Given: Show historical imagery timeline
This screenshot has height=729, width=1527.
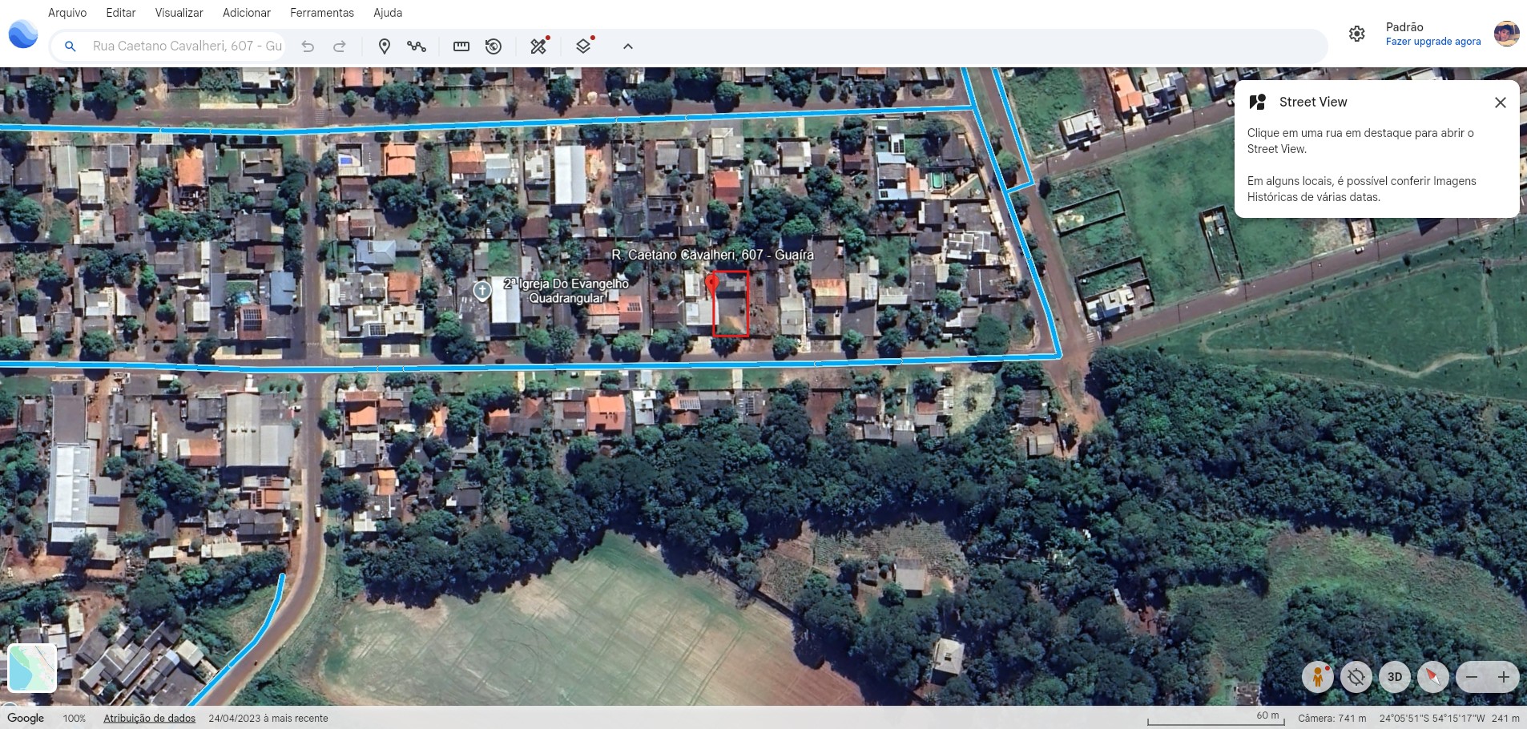Looking at the screenshot, I should [494, 46].
